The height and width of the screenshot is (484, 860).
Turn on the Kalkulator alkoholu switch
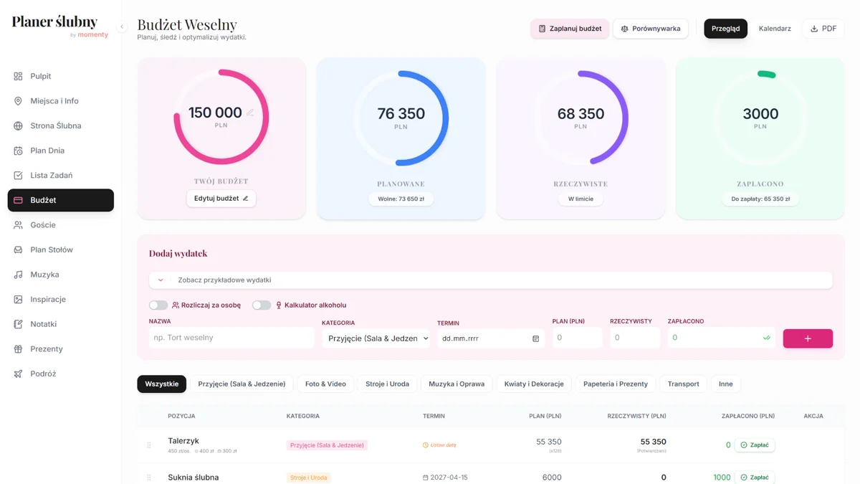(x=262, y=305)
